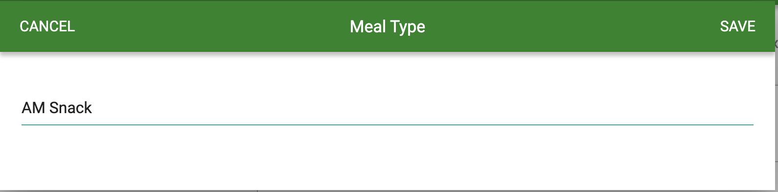The width and height of the screenshot is (778, 192).
Task: Click the AM Snack text value
Action: pos(57,108)
